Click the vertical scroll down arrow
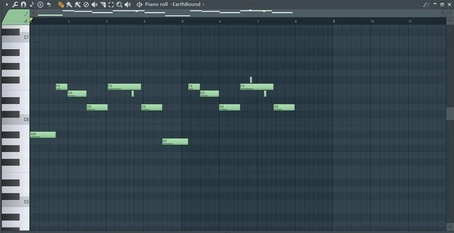Screen dimensions: 454x233 (450, 226)
